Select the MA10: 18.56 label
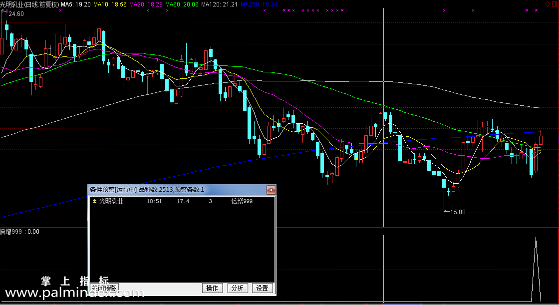The height and width of the screenshot is (305, 559). [x=110, y=4]
